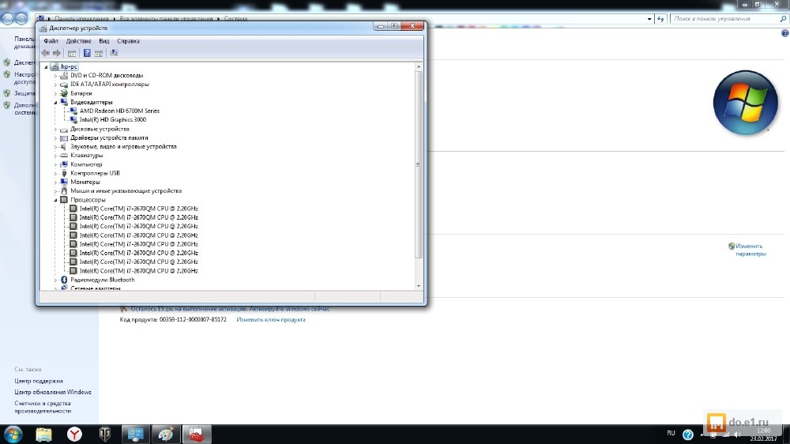
Task: Select AMD Radeon HD 6700M Series
Action: [x=119, y=111]
